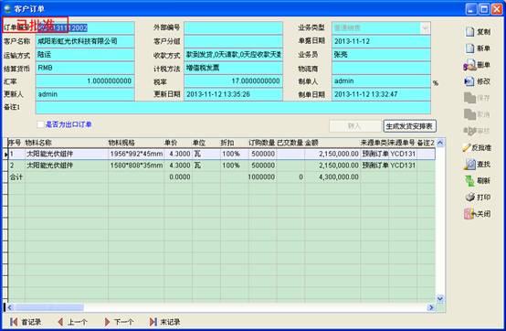The width and height of the screenshot is (506, 331).
Task: Click the 更新人 field showing admin
Action: tap(85, 94)
